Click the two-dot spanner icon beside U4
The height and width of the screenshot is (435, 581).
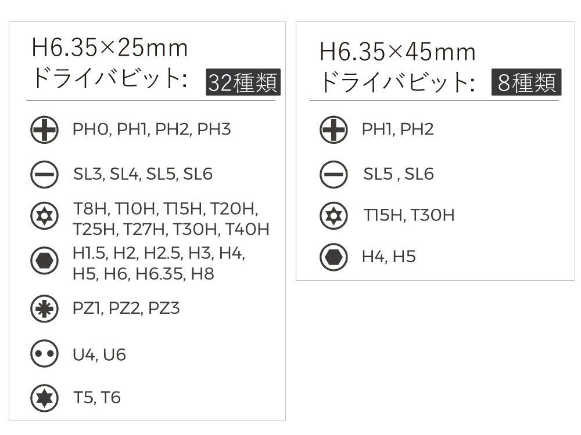(x=44, y=353)
